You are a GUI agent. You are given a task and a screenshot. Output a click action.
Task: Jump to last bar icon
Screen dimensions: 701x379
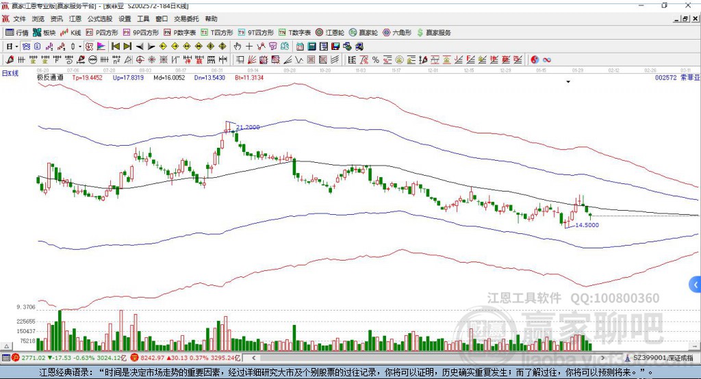(127, 47)
